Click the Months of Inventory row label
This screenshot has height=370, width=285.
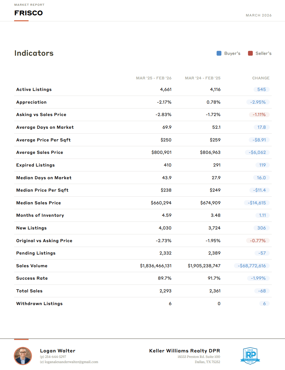40,215
